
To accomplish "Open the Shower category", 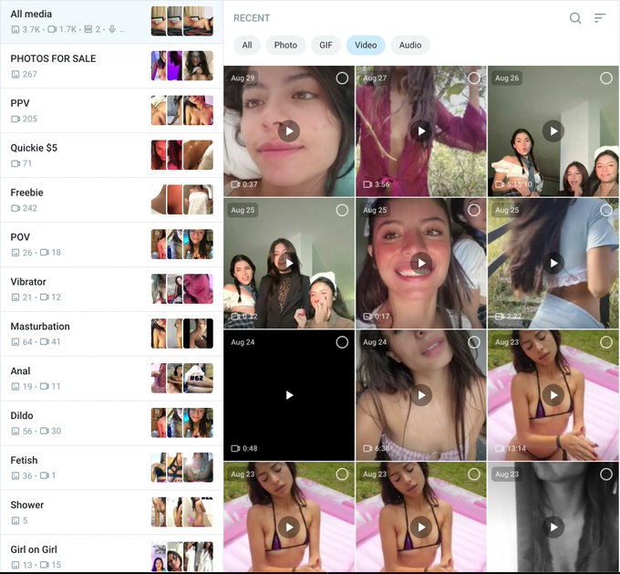I will 111,512.
